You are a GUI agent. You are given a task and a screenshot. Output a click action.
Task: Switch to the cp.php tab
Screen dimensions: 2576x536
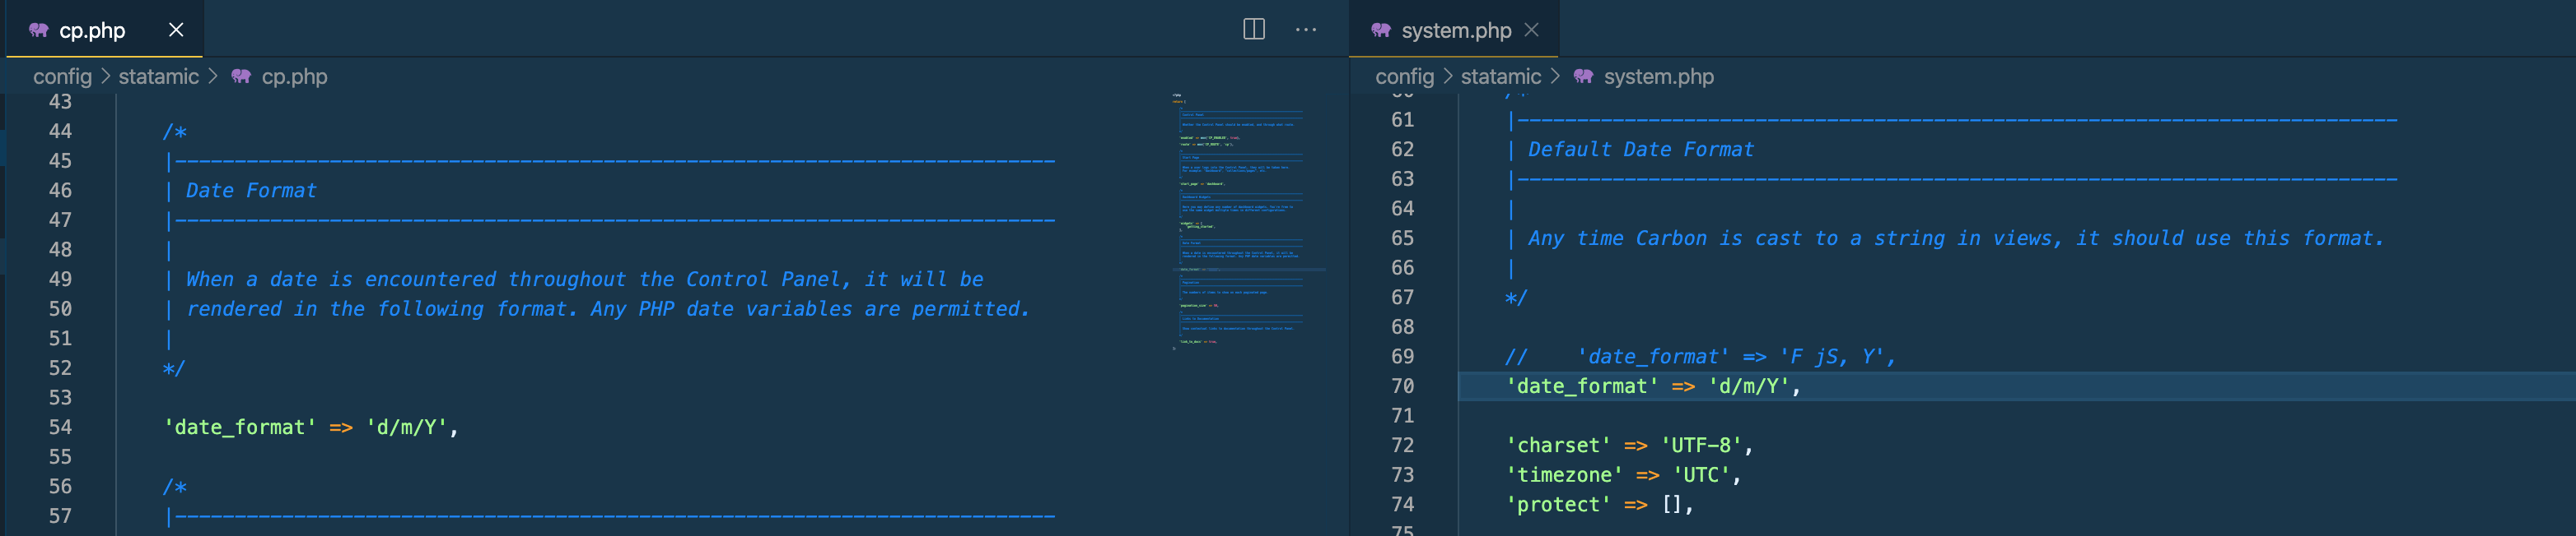tap(92, 30)
